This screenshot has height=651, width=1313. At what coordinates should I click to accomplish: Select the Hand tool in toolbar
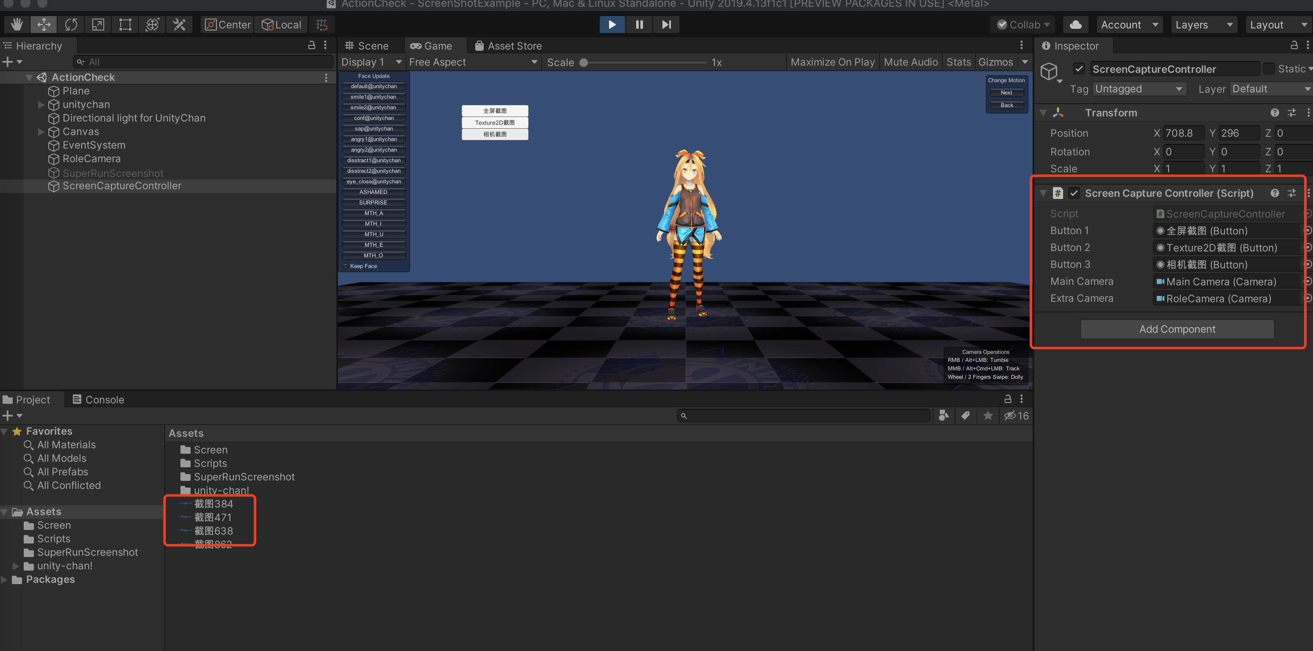(x=17, y=25)
